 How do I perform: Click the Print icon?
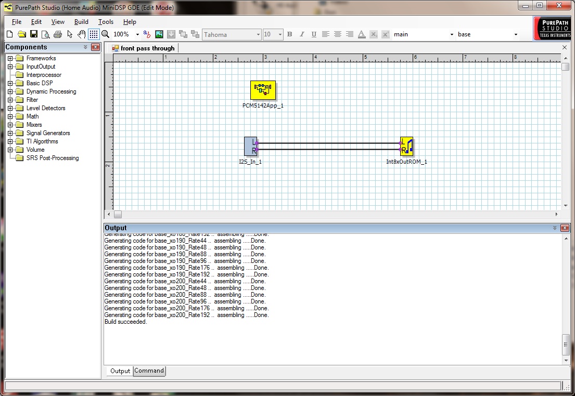pos(58,34)
